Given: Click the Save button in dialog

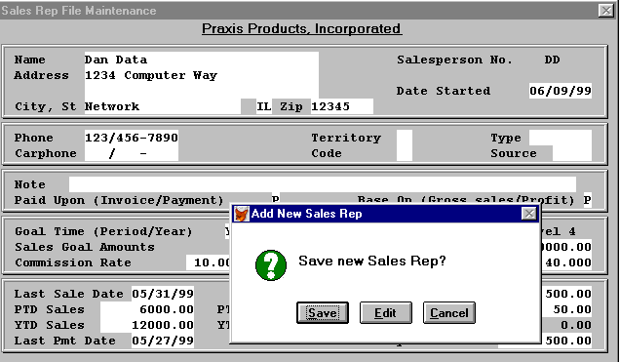Looking at the screenshot, I should [x=323, y=313].
